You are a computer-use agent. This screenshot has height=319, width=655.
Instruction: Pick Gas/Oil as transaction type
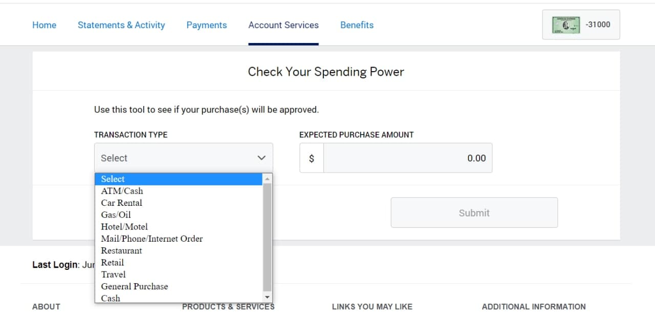click(116, 215)
